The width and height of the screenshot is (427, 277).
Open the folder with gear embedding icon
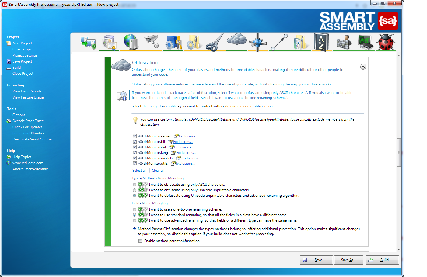coord(194,42)
